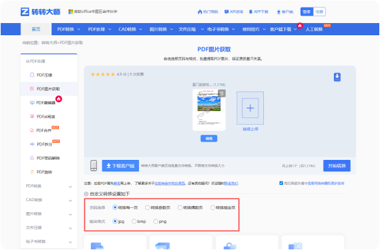Select the 转换每一页 radio option
Viewport: 380px width, 250px height.
click(x=115, y=207)
